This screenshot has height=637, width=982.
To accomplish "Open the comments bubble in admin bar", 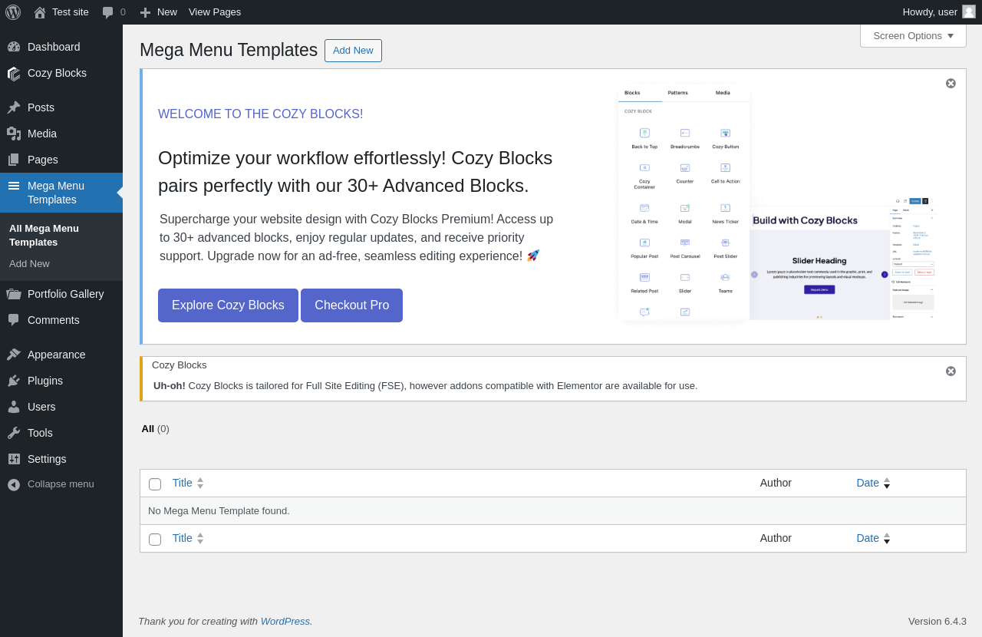I will point(108,12).
